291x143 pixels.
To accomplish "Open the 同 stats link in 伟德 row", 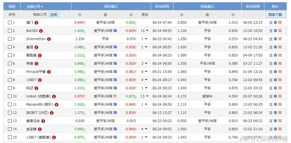I will click(x=280, y=64).
